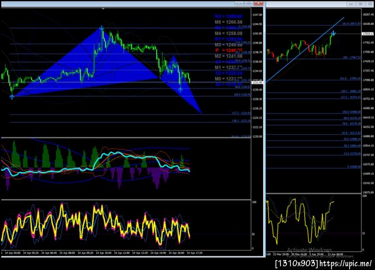Click the 14 Apr 04:00 time label

(x=12, y=253)
